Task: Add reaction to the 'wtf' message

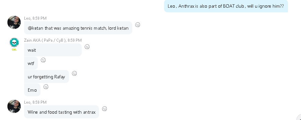Action: tap(43, 60)
